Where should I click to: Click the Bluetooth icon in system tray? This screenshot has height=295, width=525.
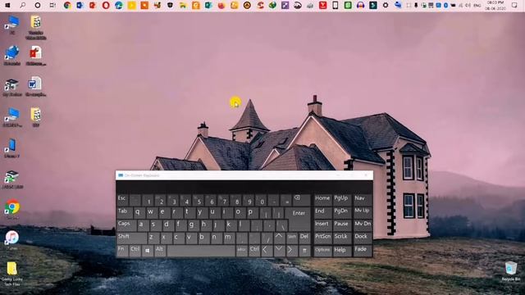pos(445,6)
